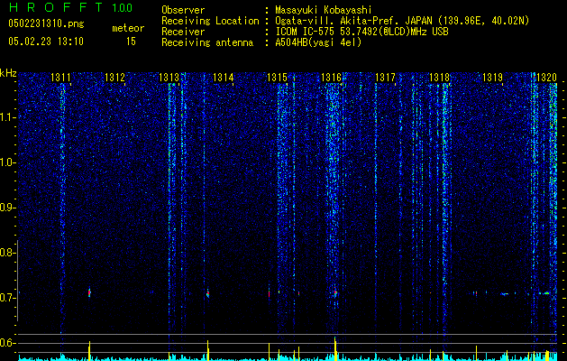Viewport: 567px width, 361px height.
Task: Click the Ogata-vill. Akita-Pref. JAPAN location text
Action: 402,21
